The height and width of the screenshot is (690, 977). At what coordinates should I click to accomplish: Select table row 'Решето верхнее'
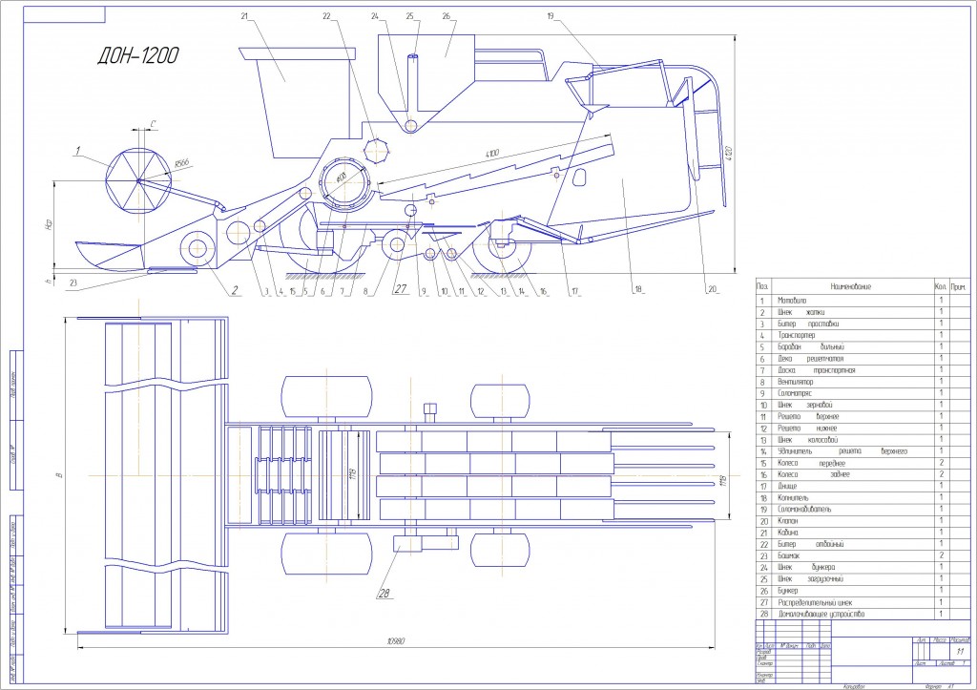click(863, 416)
